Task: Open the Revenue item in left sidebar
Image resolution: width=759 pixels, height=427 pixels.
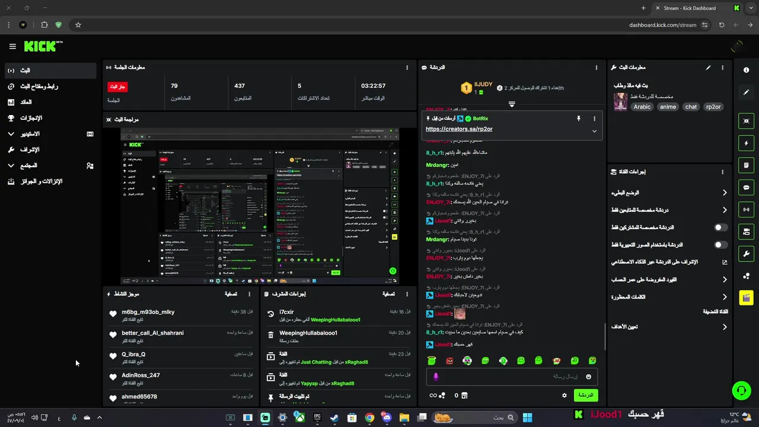Action: point(50,102)
